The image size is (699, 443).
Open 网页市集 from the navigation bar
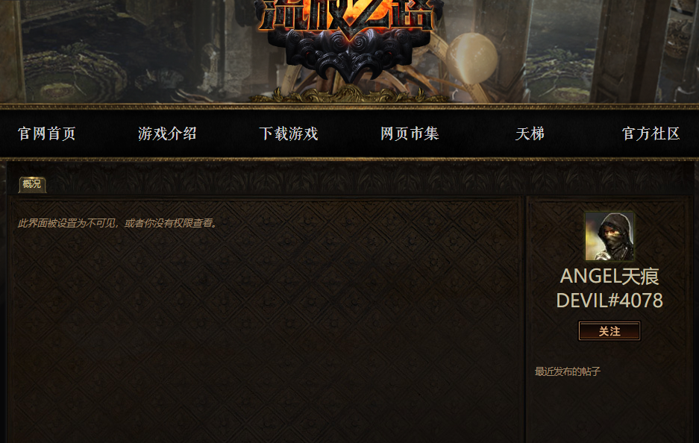point(410,133)
